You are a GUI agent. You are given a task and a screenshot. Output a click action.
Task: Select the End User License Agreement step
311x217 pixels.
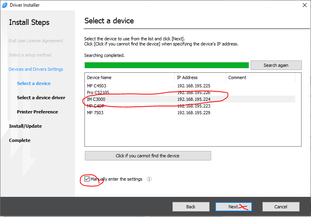click(x=36, y=41)
